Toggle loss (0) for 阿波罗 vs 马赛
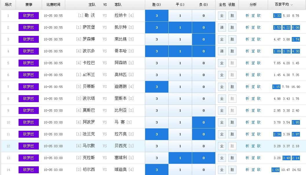Image resolution: width=306 pixels, height=175 pixels. pyautogui.click(x=203, y=122)
